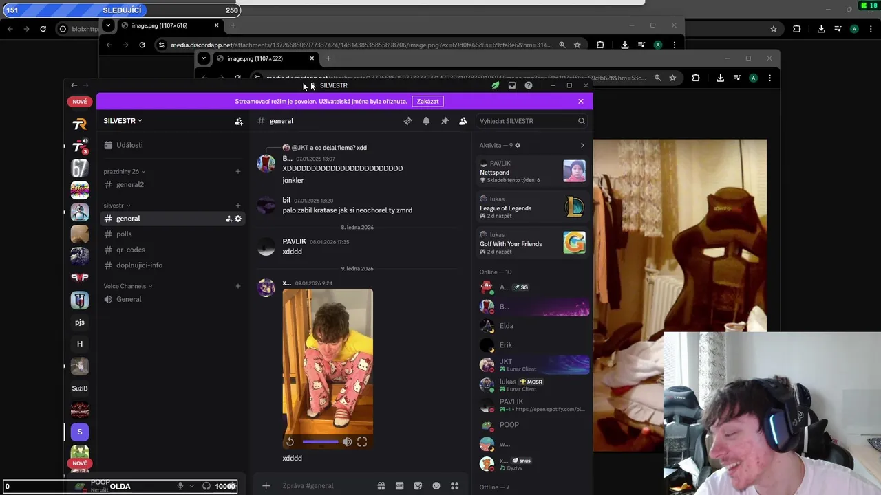Hide the member list panel
The width and height of the screenshot is (881, 495).
click(463, 121)
